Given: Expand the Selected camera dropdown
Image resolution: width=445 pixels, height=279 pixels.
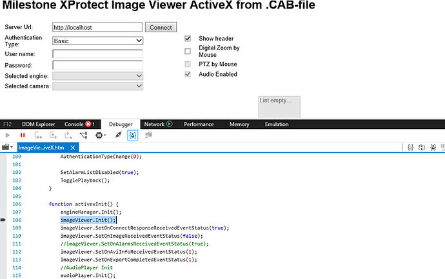Looking at the screenshot, I should (97, 86).
